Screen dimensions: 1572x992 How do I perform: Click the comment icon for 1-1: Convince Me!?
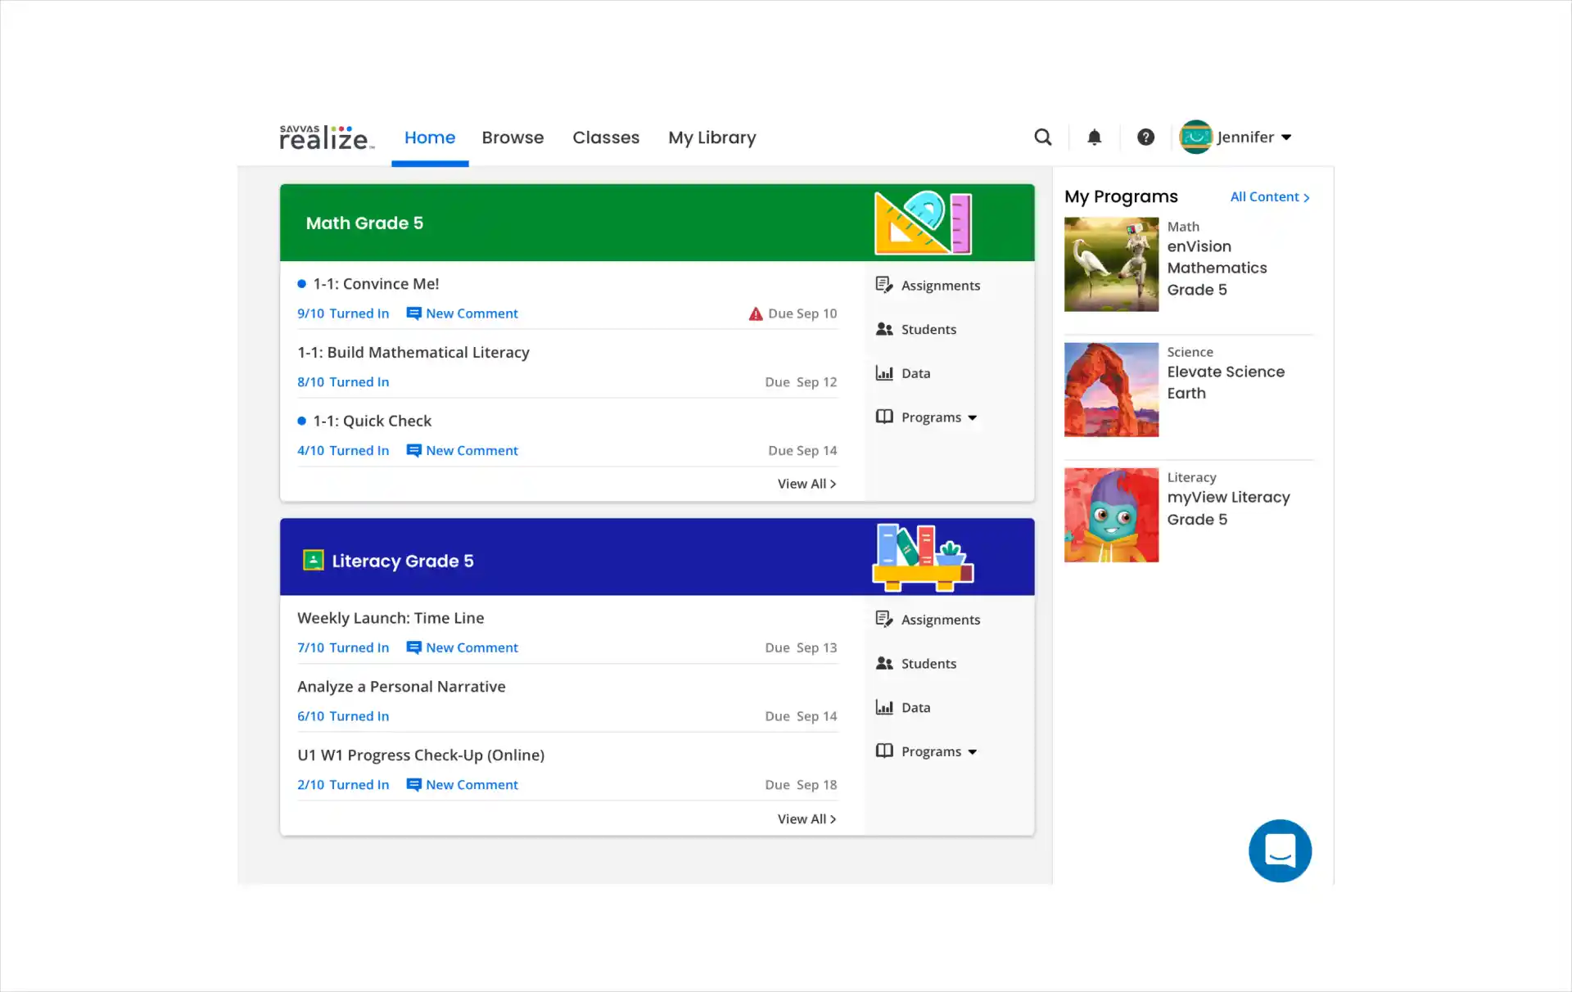[413, 313]
